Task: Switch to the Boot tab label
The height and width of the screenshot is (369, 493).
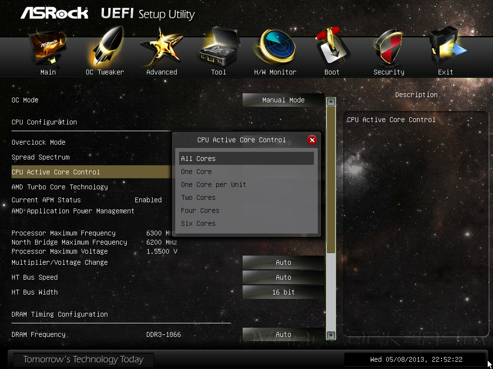Action: (332, 72)
